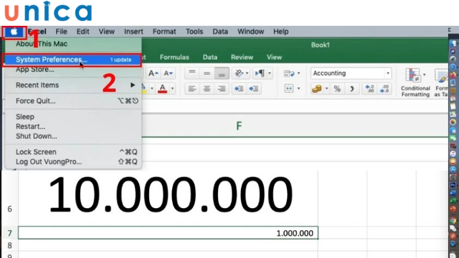This screenshot has height=258, width=459.
Task: Choose System Preferences from the menu
Action: [x=72, y=60]
